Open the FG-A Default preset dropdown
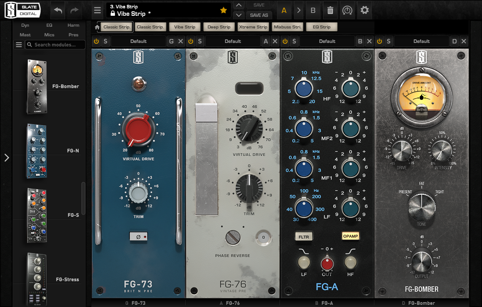Viewport: 482px width, 307px height. click(327, 41)
